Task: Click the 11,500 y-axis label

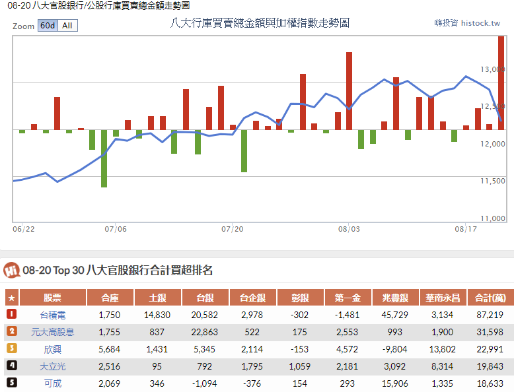Action: 493,181
